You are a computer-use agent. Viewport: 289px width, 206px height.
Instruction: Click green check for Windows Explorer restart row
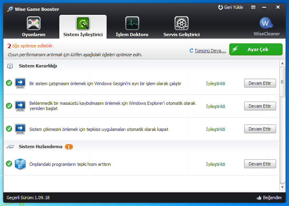(x=9, y=106)
